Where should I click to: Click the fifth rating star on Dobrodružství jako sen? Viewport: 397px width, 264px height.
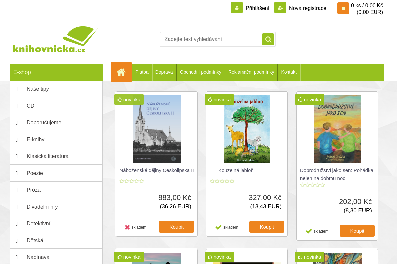tap(323, 185)
